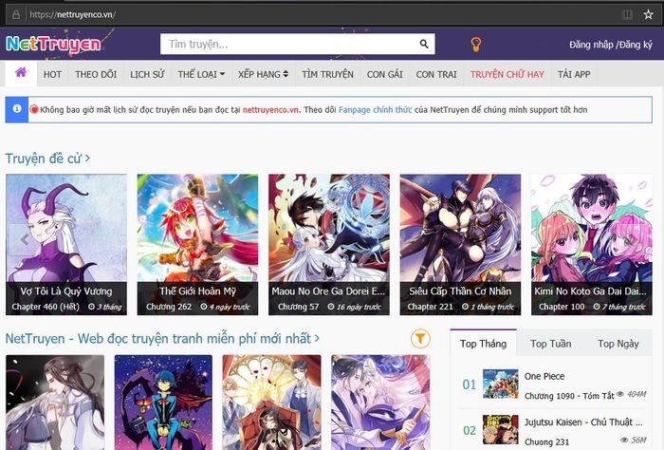Viewport: 664px width, 450px height.
Task: Click the blue info icon in notice banner
Action: click(16, 109)
